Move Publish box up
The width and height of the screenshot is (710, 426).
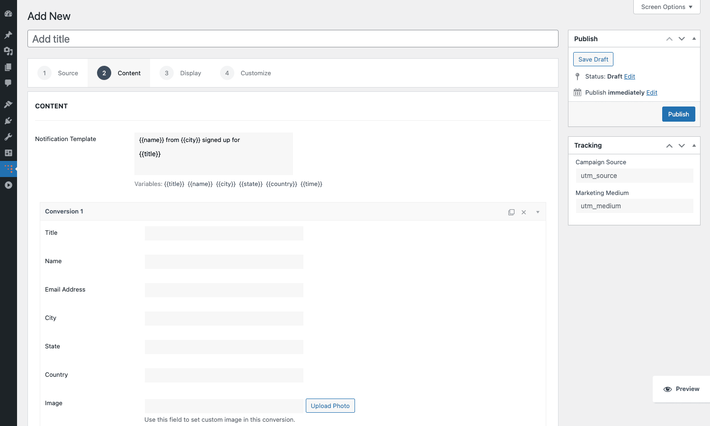tap(669, 39)
